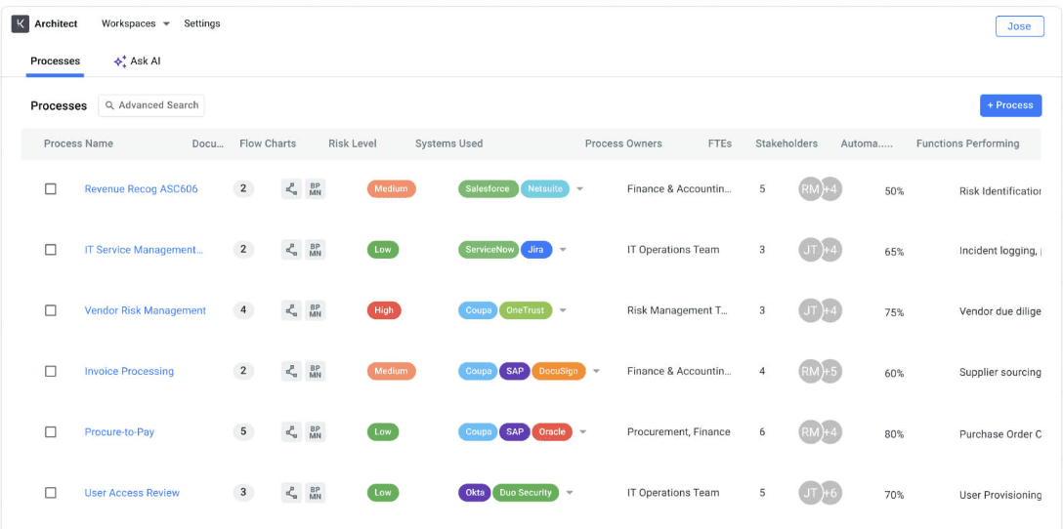The width and height of the screenshot is (1063, 529).
Task: Open Settings in the top menu
Action: tap(202, 23)
